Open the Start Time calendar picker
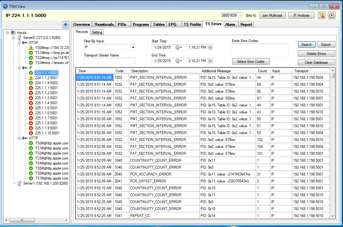The image size is (343, 227). (x=179, y=47)
